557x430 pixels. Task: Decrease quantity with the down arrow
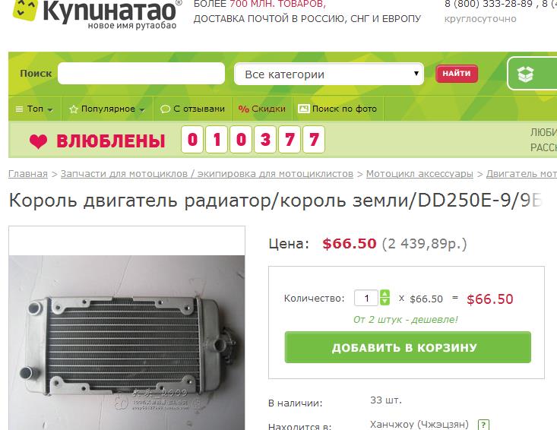click(385, 302)
